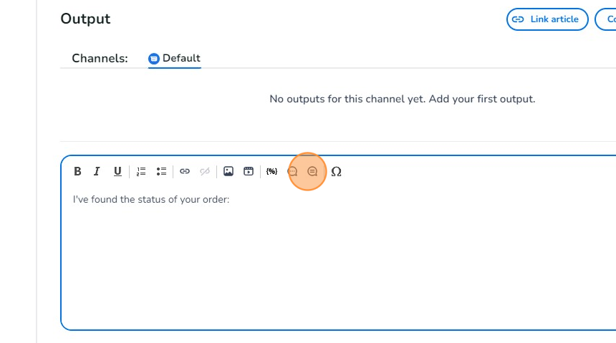Open the special characters Omega menu
The image size is (616, 343).
(336, 171)
